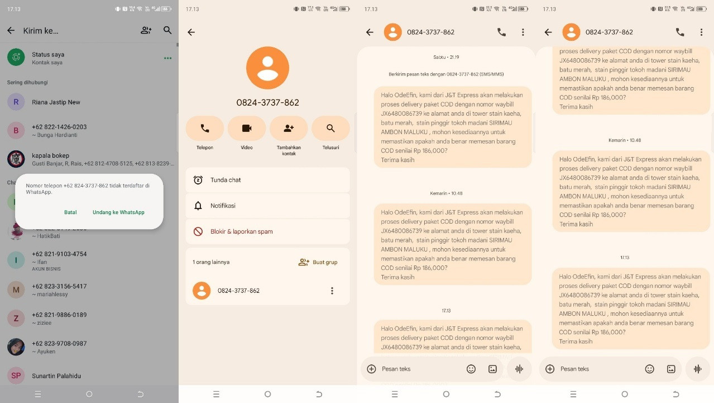Tap back arrow on contact details screen
This screenshot has width=714, height=403.
pyautogui.click(x=191, y=32)
